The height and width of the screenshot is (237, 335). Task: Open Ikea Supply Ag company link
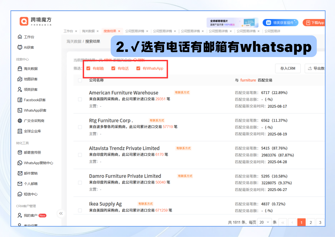pos(105,204)
